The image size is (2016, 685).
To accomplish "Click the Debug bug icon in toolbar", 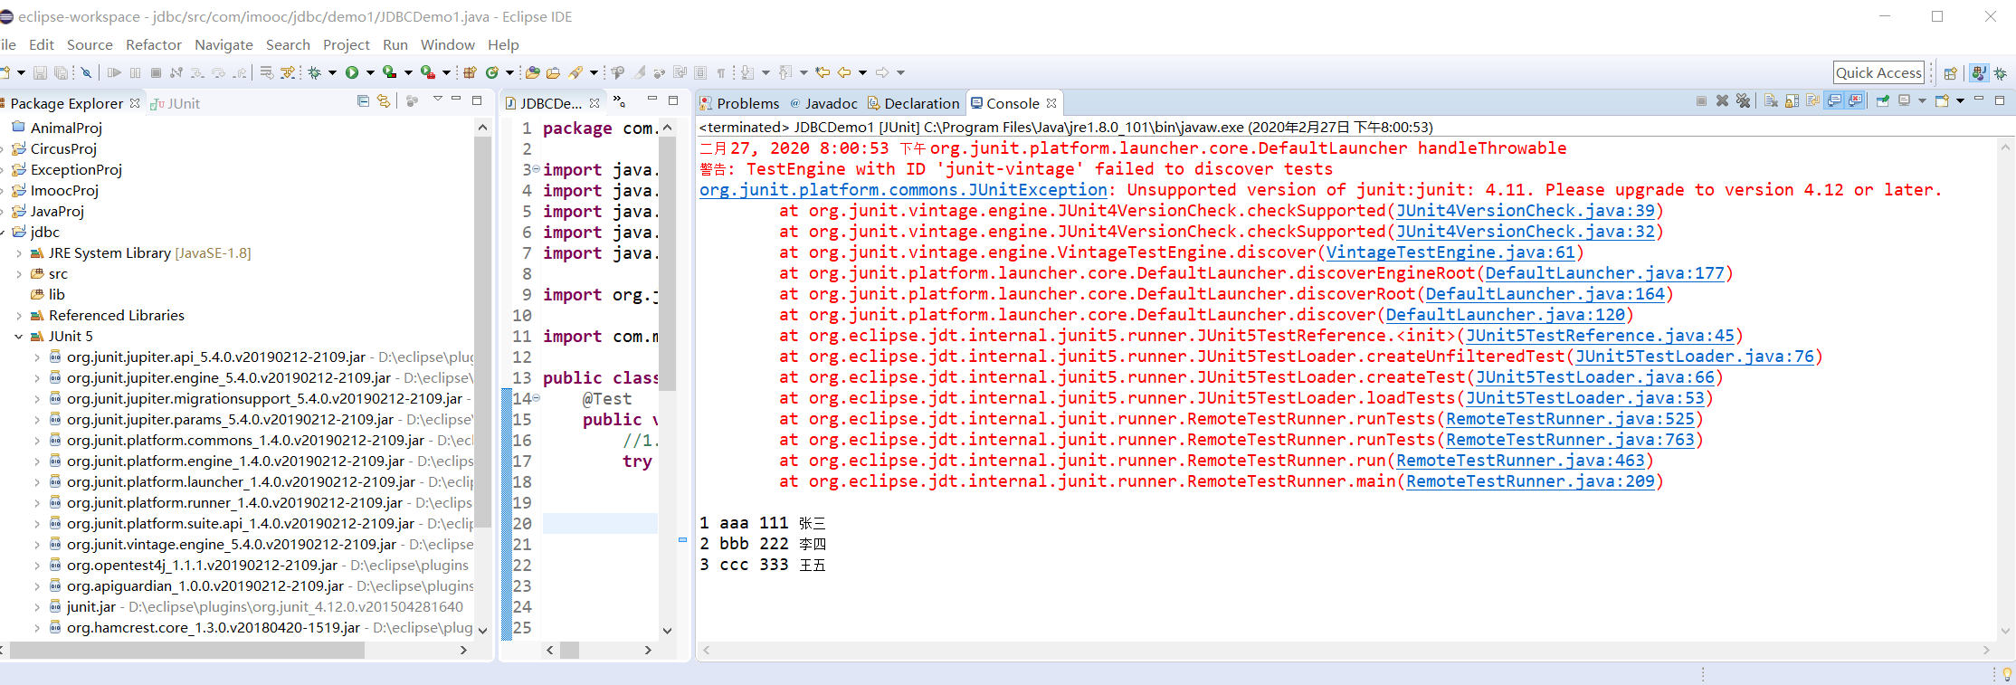I will tap(314, 72).
